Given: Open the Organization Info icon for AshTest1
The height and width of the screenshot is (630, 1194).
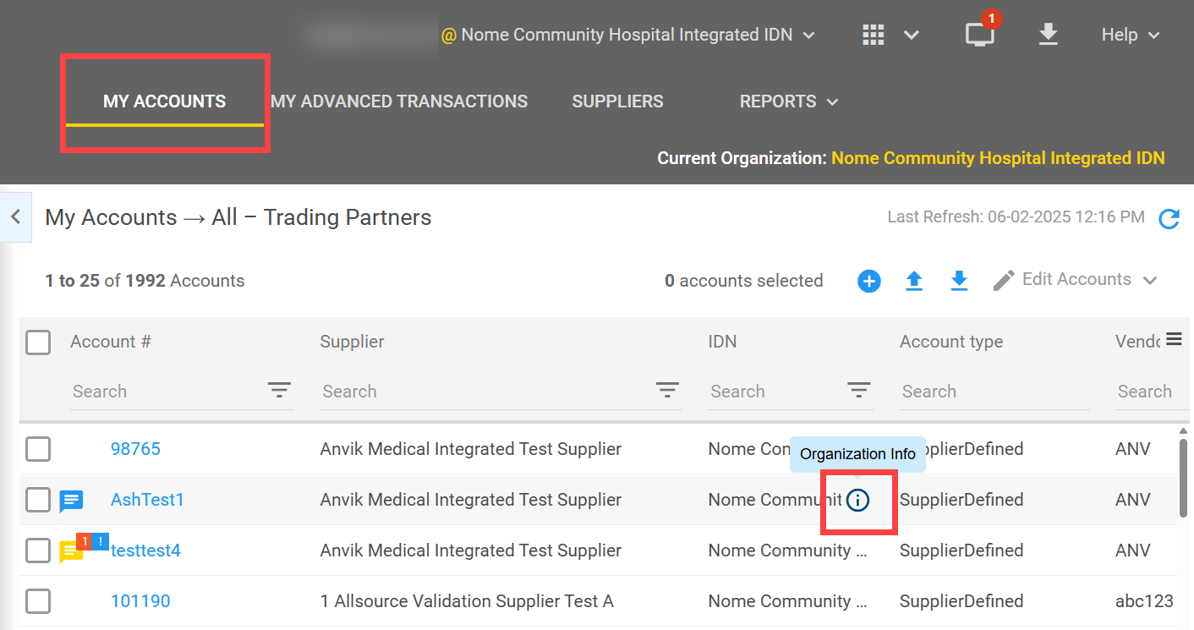Looking at the screenshot, I should pyautogui.click(x=858, y=500).
